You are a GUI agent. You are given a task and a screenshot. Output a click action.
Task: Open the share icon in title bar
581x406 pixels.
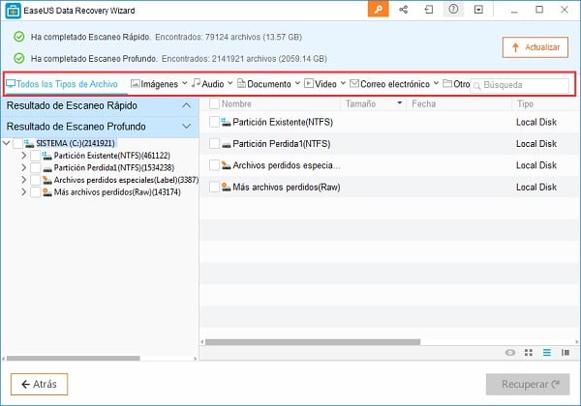click(404, 10)
